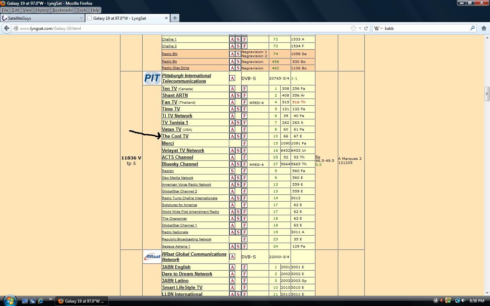Open the Help menu

[x=95, y=10]
